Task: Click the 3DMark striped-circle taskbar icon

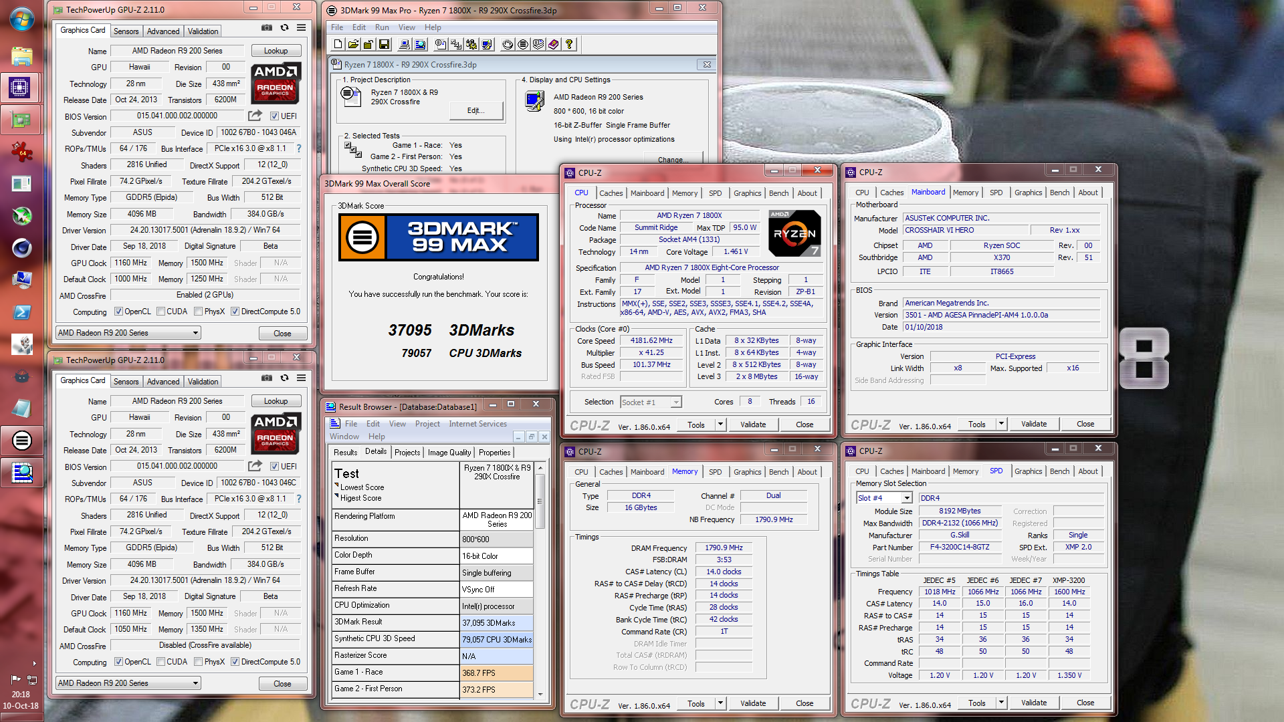Action: point(21,441)
